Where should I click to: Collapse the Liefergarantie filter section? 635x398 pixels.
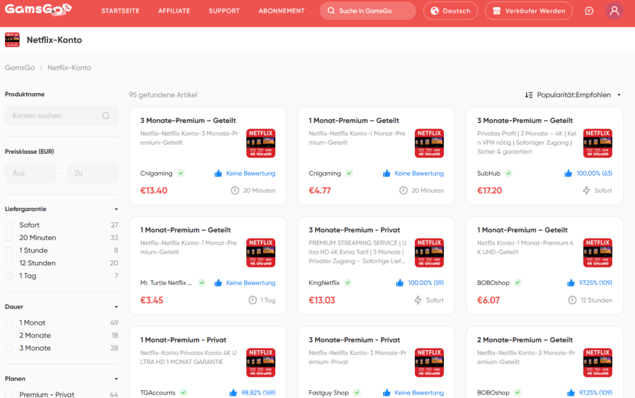coord(116,209)
